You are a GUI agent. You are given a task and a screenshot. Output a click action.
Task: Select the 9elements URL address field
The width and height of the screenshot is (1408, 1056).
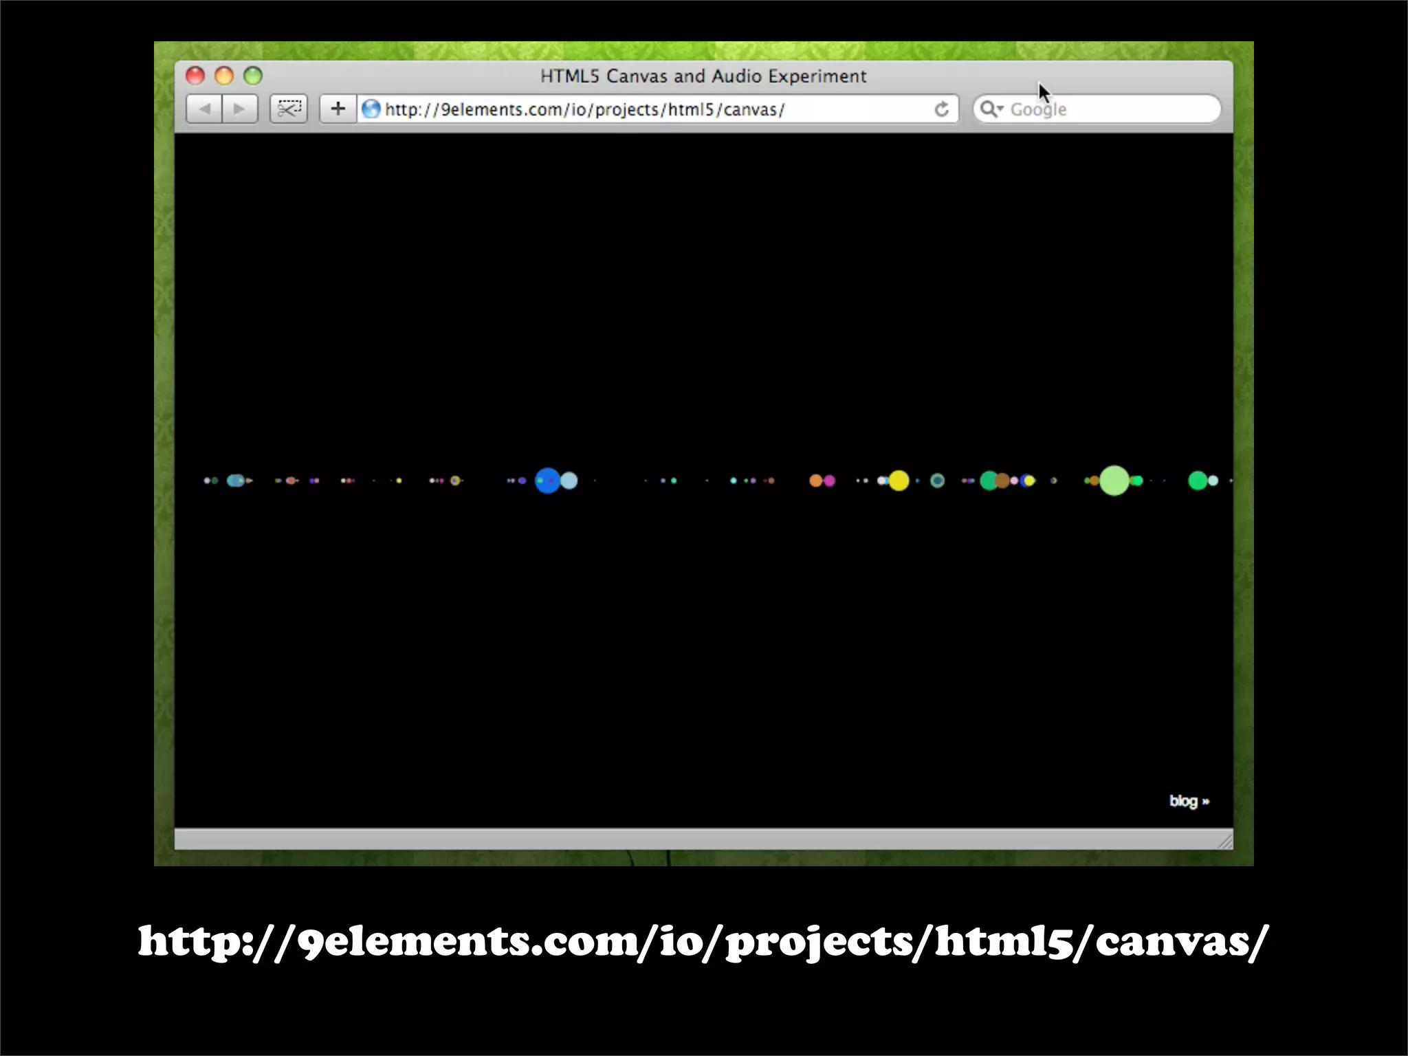click(584, 109)
